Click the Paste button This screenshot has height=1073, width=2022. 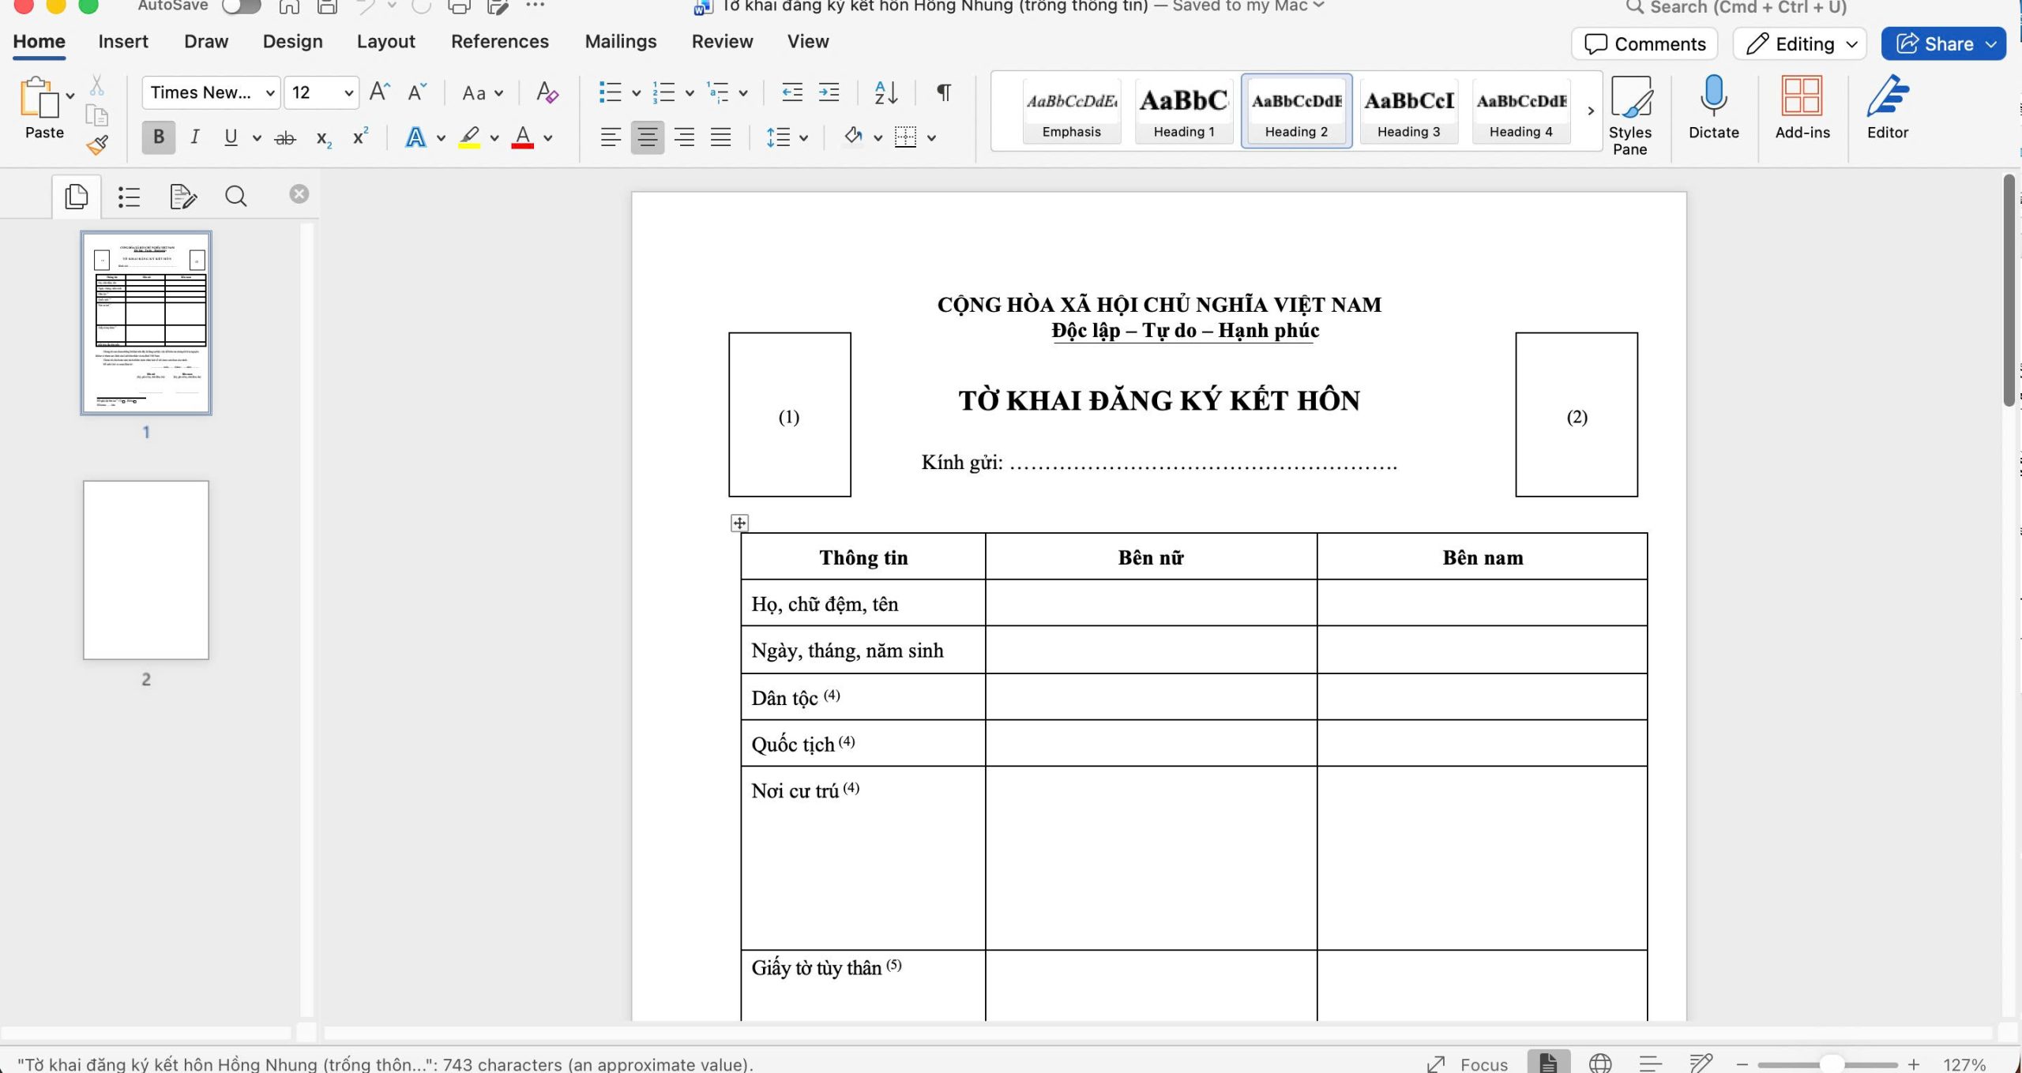click(44, 109)
